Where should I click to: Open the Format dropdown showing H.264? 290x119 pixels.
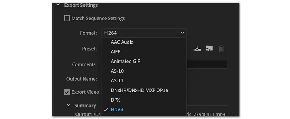(144, 33)
